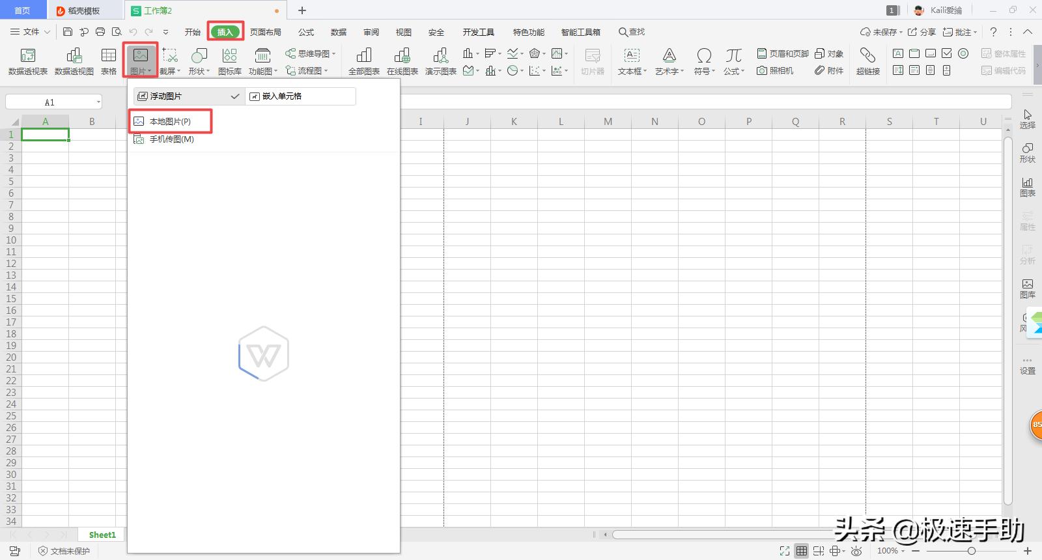Image resolution: width=1042 pixels, height=560 pixels.
Task: Click the zoom in plus button
Action: [1028, 551]
